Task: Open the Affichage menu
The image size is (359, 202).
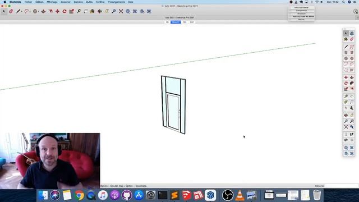Action: click(x=52, y=2)
